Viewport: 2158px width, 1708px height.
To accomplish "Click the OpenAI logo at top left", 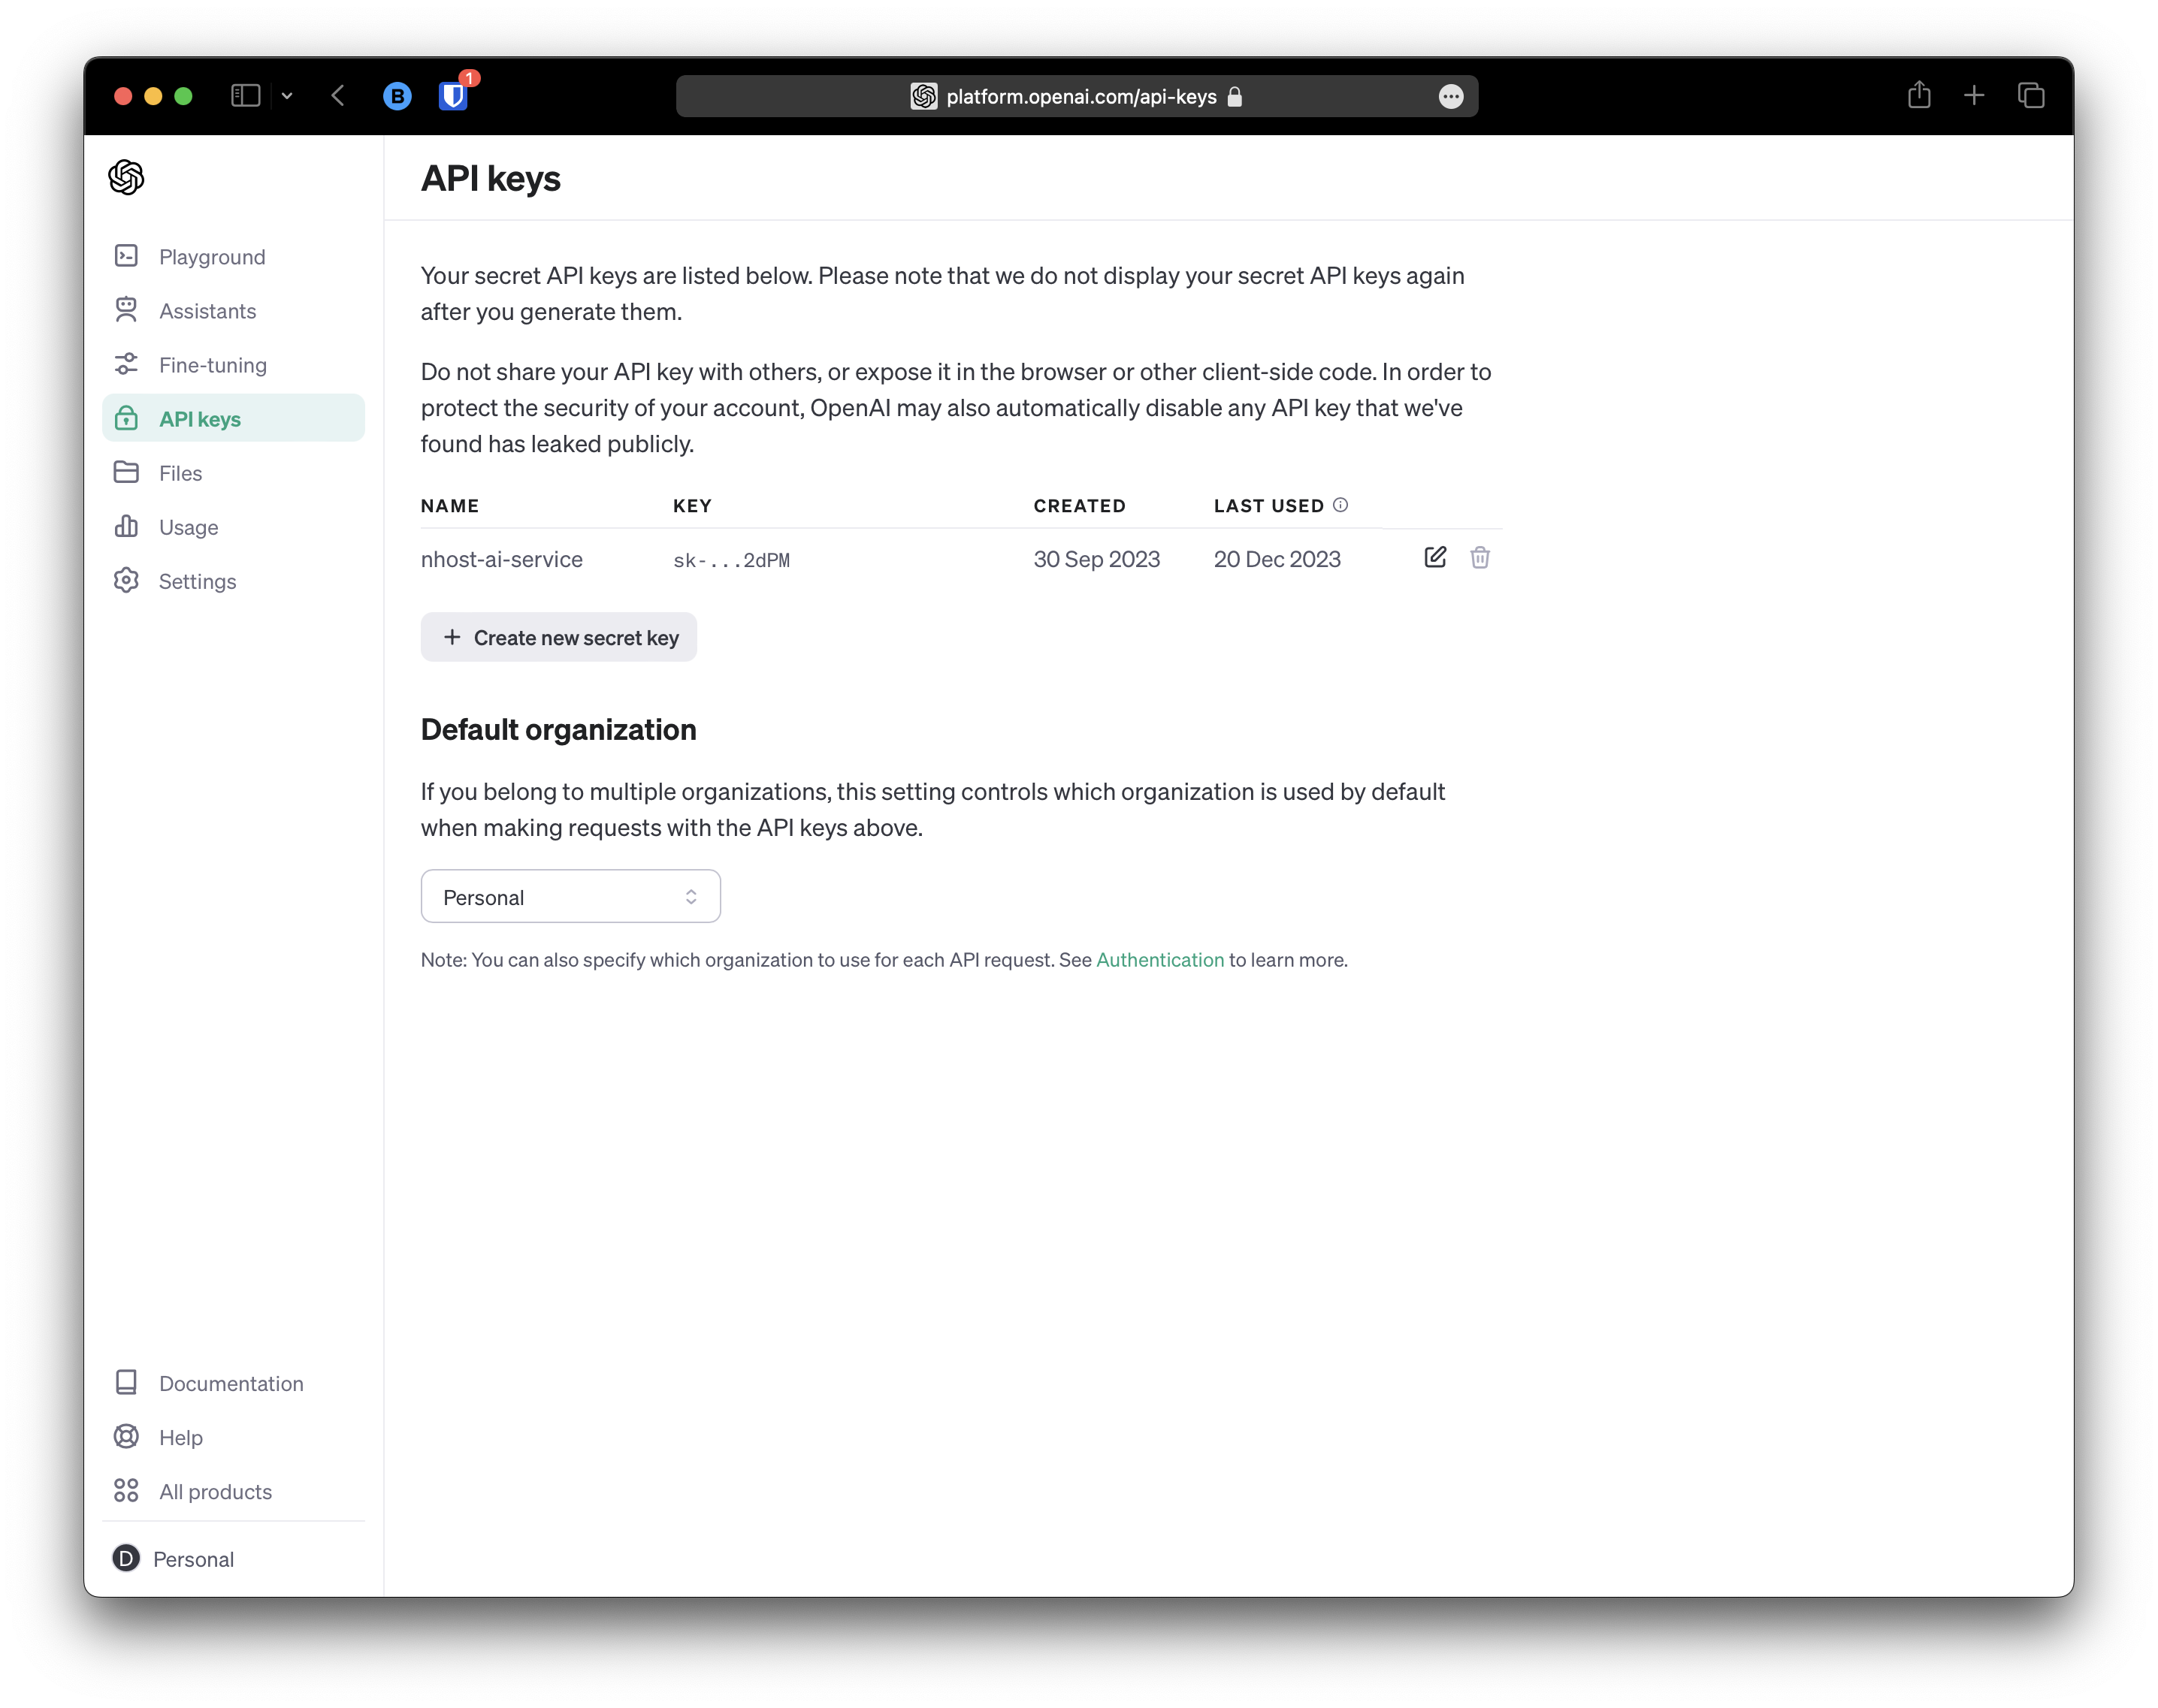I will click(126, 177).
